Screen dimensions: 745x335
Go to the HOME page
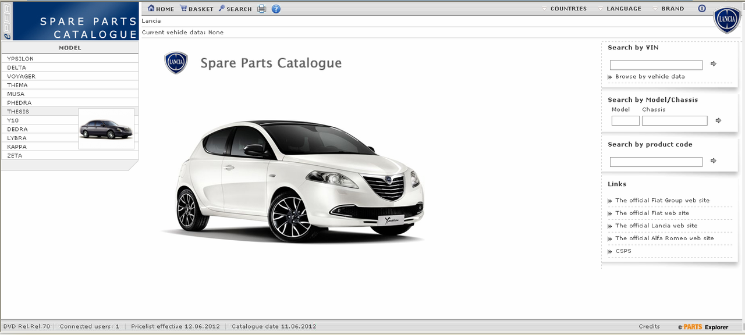point(161,9)
